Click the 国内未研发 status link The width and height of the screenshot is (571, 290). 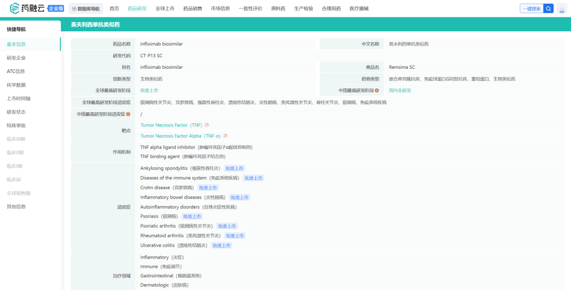click(x=400, y=90)
